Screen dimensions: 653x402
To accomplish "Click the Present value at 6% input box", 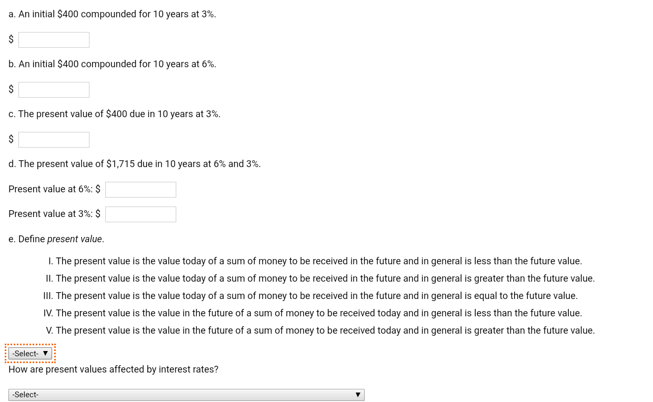I will [140, 189].
